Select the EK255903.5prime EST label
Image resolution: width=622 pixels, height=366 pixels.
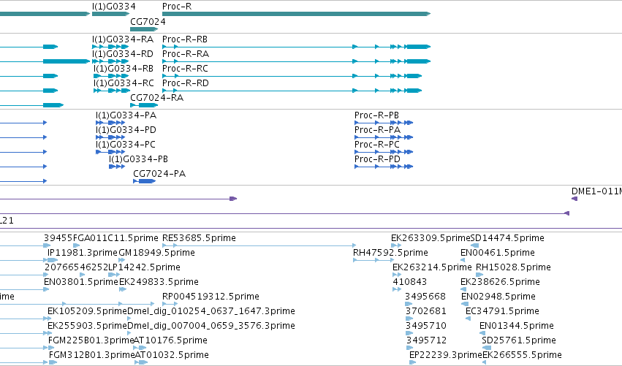coord(87,326)
